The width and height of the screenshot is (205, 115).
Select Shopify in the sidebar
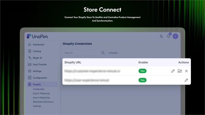43,84
